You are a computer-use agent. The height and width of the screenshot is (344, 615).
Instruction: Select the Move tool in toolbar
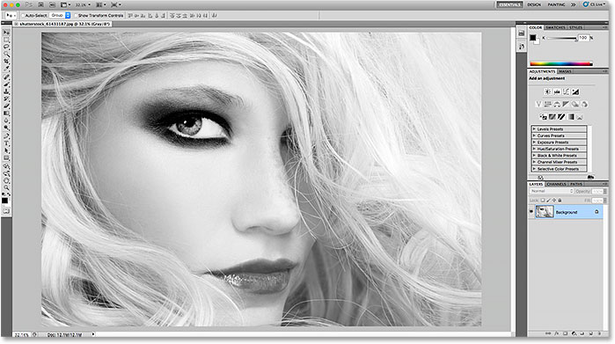[x=6, y=33]
